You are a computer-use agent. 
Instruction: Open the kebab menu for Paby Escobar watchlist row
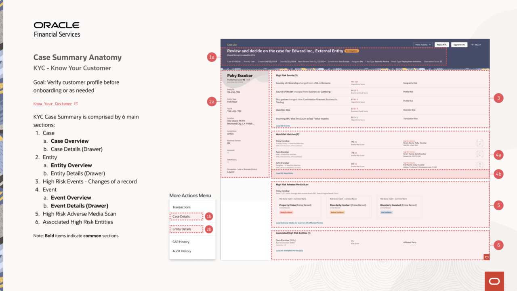(x=480, y=143)
